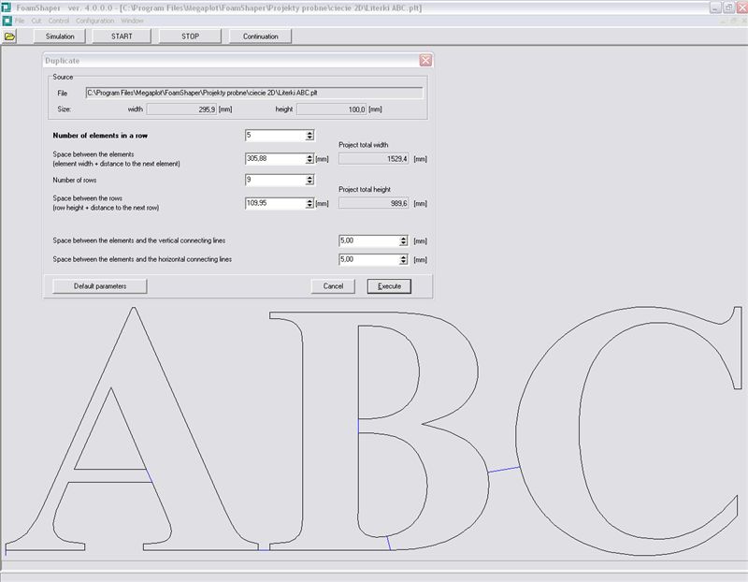
Task: Click the document icon beside the File menu
Action: tap(7, 20)
